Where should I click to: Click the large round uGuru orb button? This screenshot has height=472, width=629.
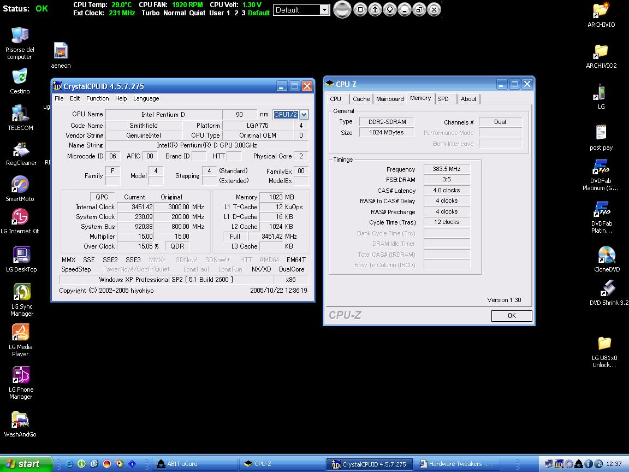[342, 9]
